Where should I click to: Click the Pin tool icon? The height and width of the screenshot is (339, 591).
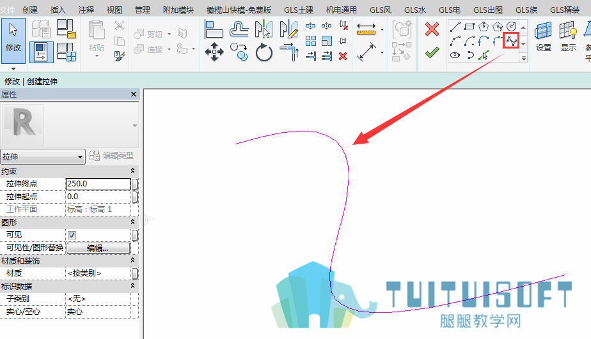[343, 41]
